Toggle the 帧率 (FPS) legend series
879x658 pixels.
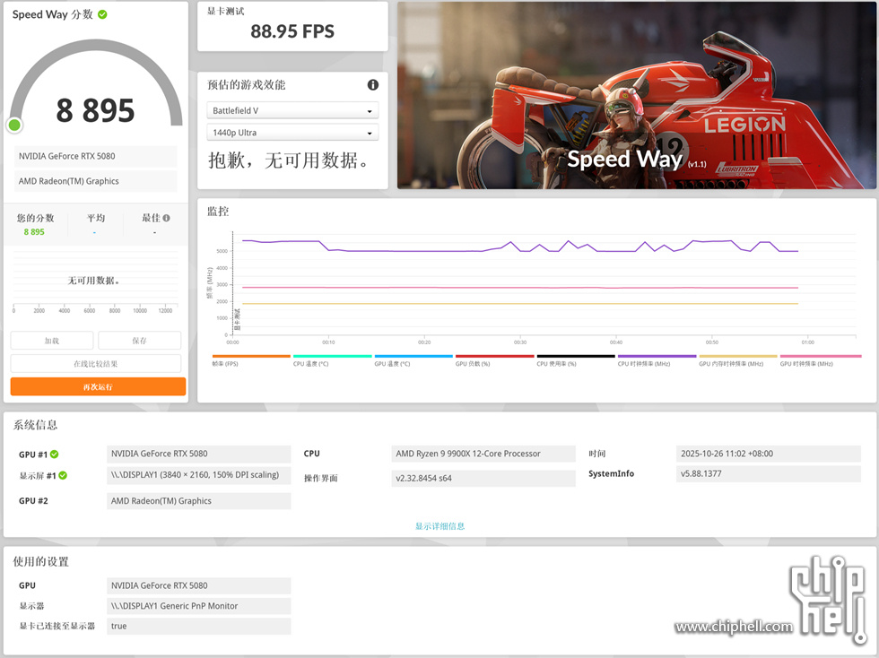[x=251, y=360]
